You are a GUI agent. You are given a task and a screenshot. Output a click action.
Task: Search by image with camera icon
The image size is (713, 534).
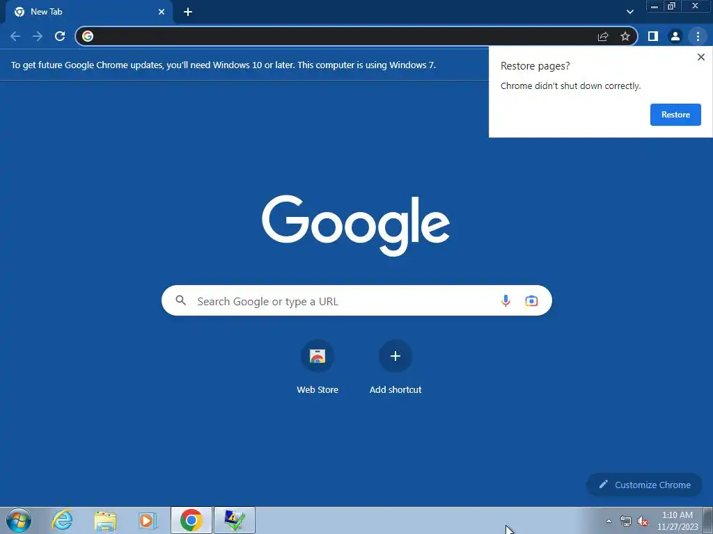coord(531,300)
